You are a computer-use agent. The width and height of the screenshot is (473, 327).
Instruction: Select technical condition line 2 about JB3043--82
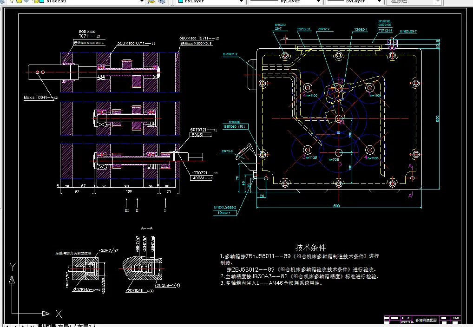299,276
